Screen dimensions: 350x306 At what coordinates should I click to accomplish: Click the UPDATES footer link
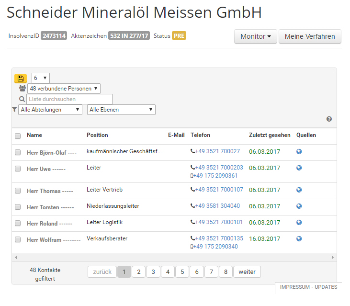point(326,287)
